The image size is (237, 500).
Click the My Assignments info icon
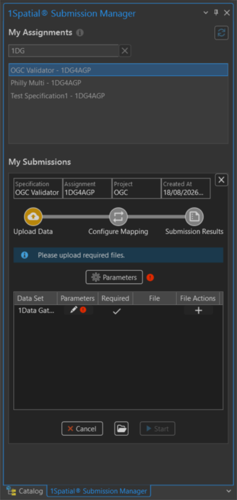coord(80,32)
